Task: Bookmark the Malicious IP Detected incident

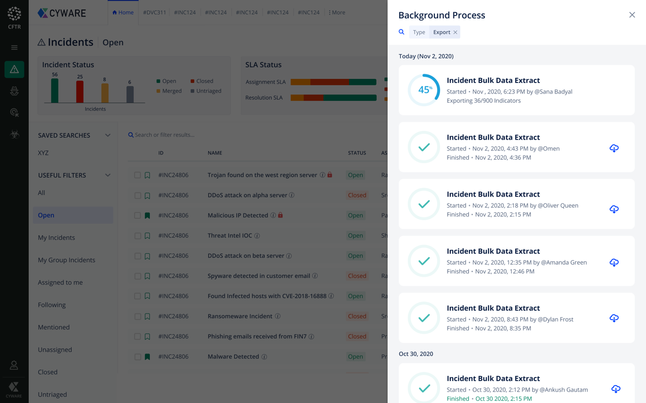Action: (x=148, y=216)
